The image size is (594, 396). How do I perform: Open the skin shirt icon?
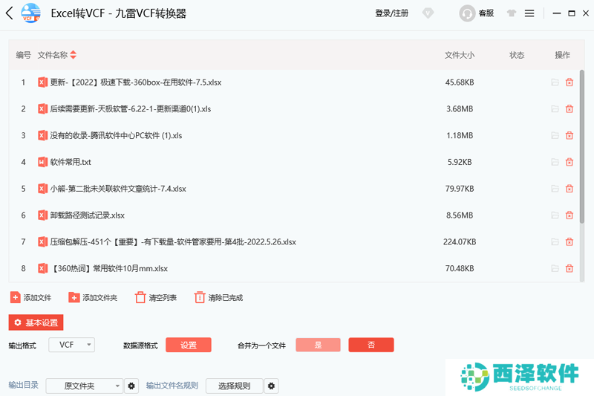click(512, 13)
